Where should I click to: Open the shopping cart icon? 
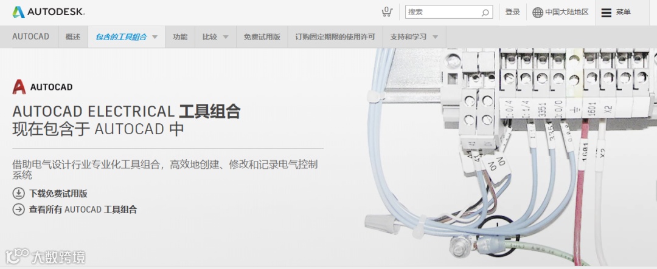tap(387, 12)
